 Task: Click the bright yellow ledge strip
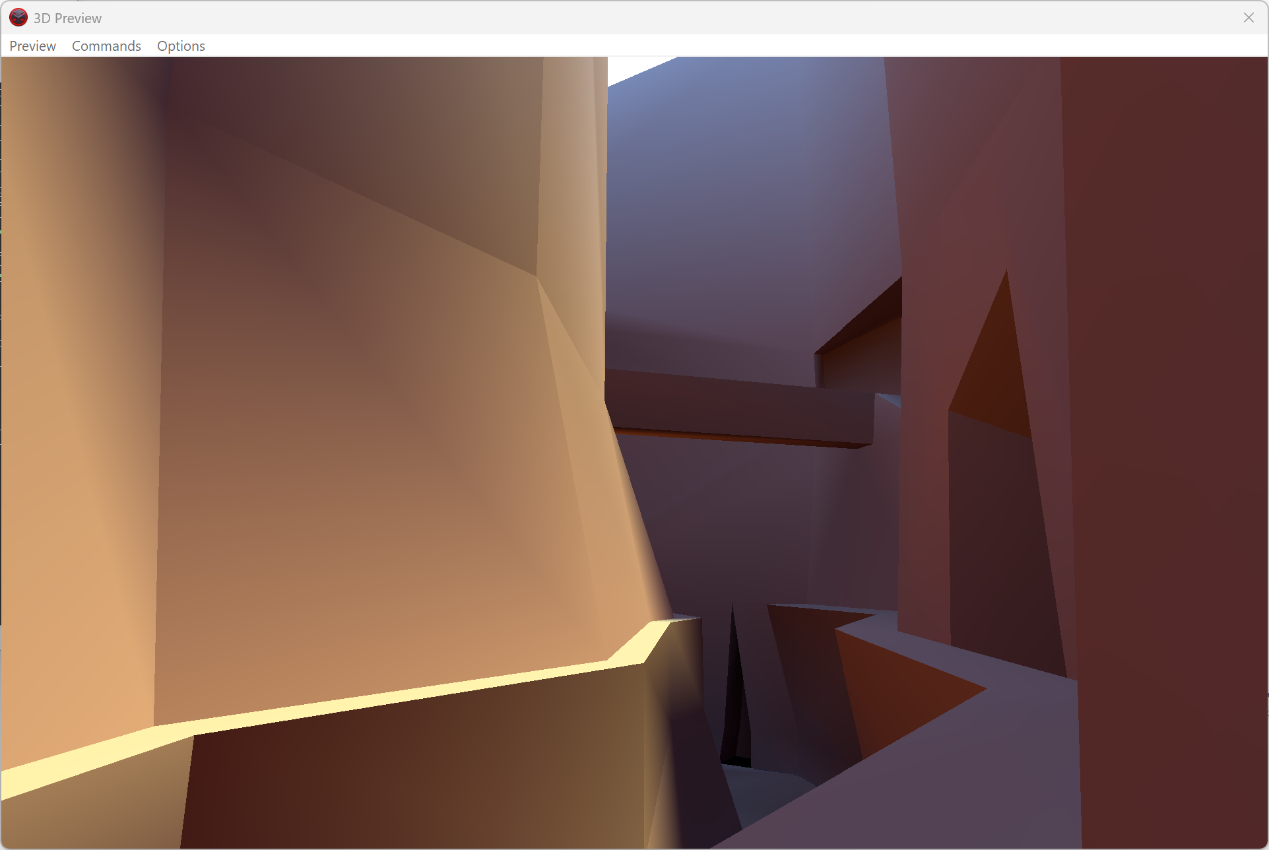pos(396,696)
